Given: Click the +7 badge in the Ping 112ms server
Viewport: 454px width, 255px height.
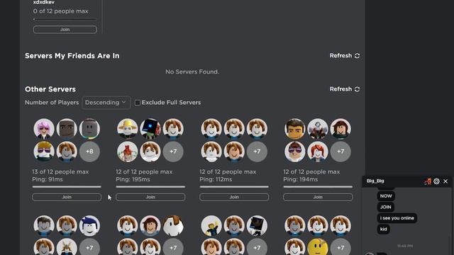Looking at the screenshot, I should click(x=257, y=151).
